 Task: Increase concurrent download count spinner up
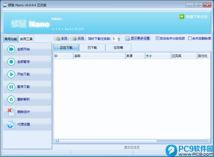point(119,38)
